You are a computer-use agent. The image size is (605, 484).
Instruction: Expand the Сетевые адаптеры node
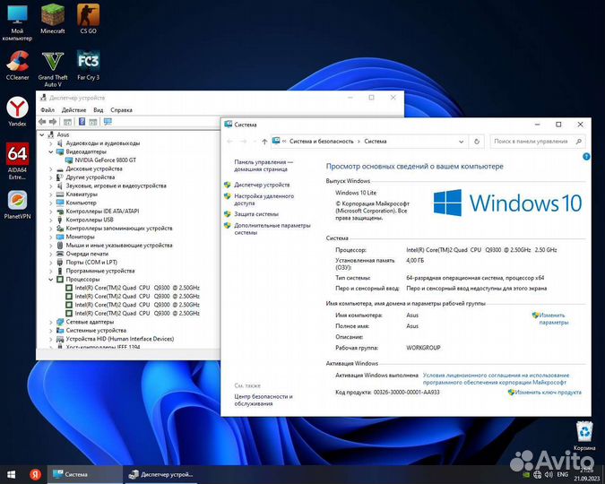50,322
